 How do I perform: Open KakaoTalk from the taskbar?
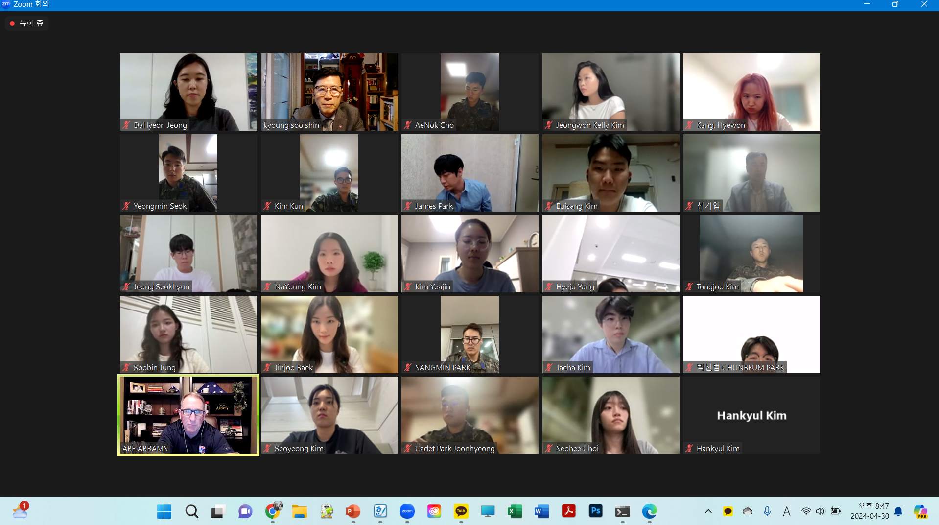coord(461,512)
